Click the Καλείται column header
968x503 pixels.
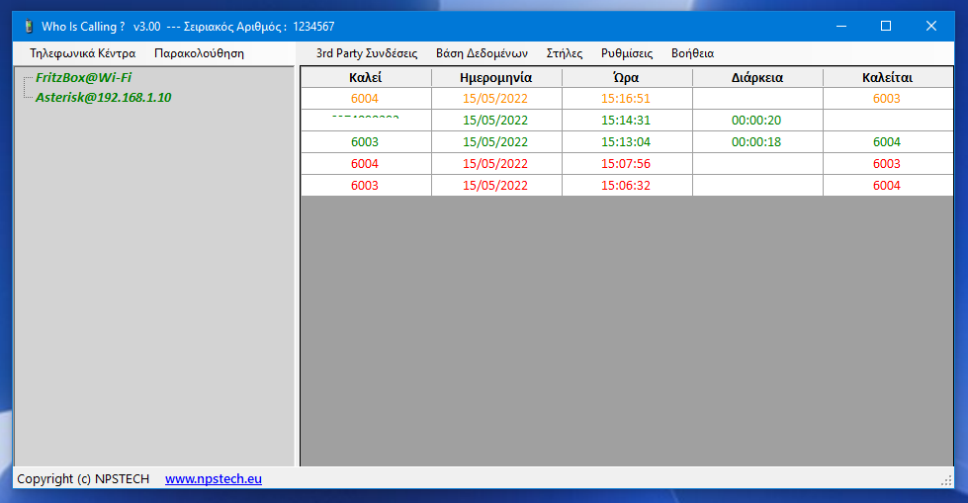pyautogui.click(x=887, y=78)
